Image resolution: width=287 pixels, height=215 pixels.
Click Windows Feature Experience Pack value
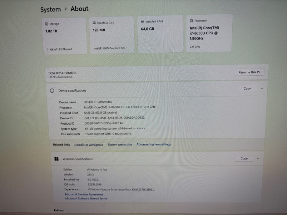coord(121,190)
